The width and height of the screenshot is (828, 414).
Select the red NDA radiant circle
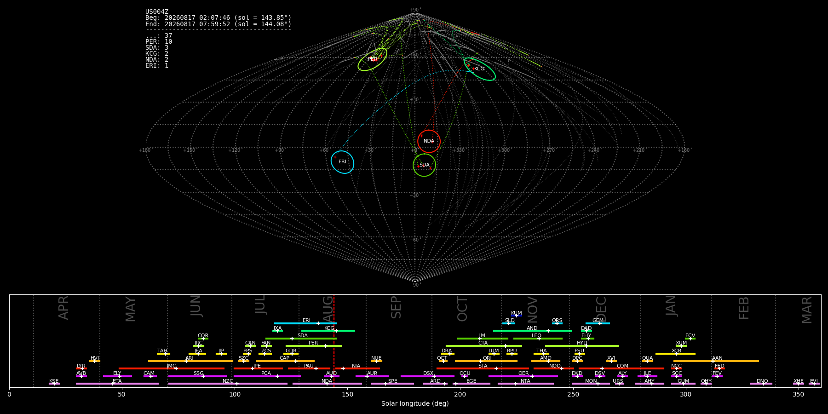[429, 141]
